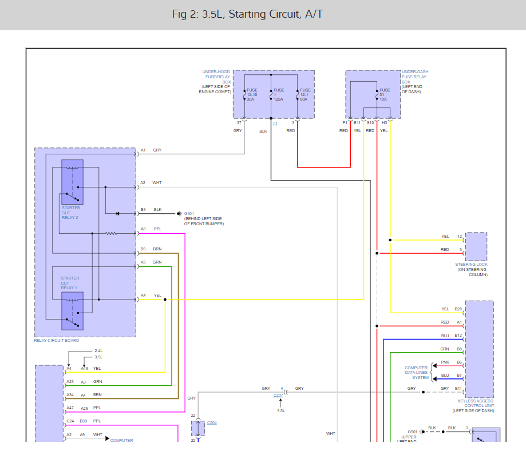Click the Starter Cut Relay 2 symbol
The height and width of the screenshot is (463, 526).
pyautogui.click(x=73, y=182)
